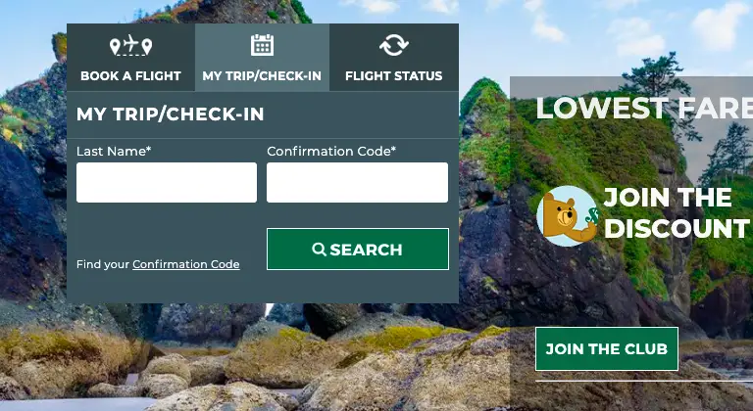Click the JOIN THE DISCOUNT heading text
Image resolution: width=753 pixels, height=411 pixels.
coord(678,212)
